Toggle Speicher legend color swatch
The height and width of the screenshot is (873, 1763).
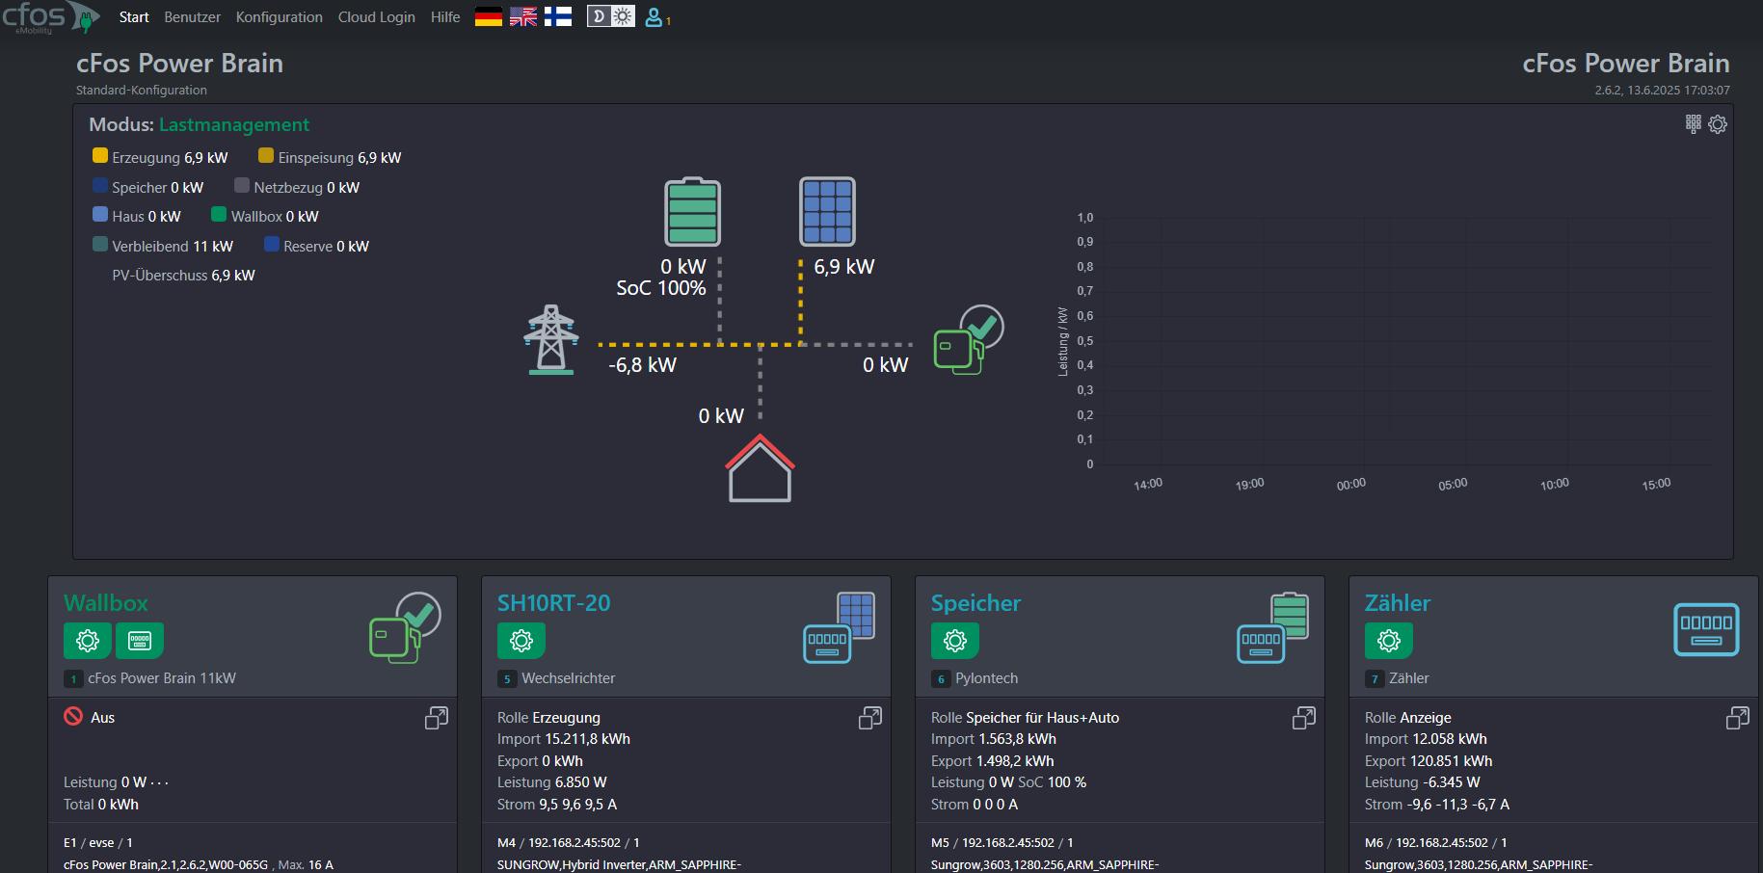pyautogui.click(x=100, y=185)
